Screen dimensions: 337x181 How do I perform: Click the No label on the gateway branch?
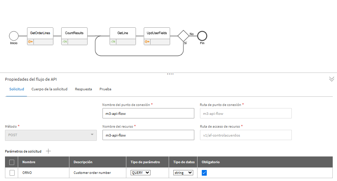(x=191, y=34)
